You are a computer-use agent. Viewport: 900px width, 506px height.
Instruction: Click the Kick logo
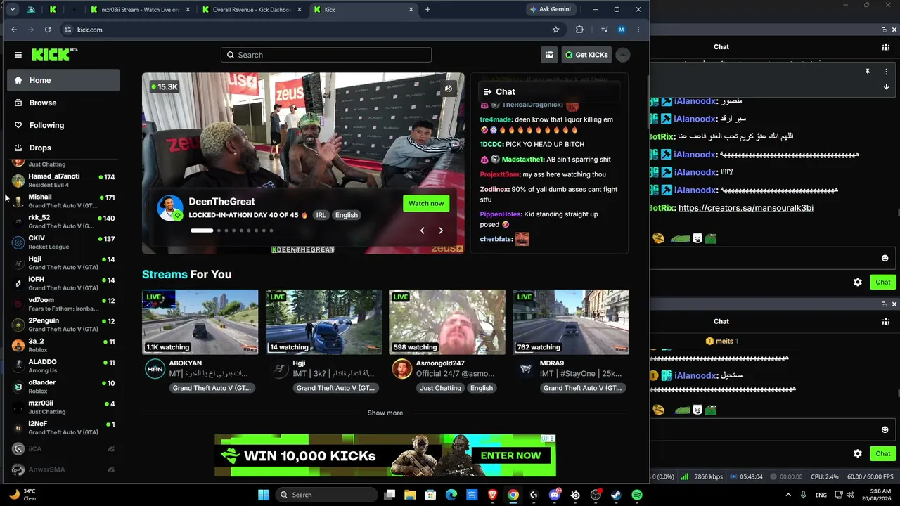(53, 55)
